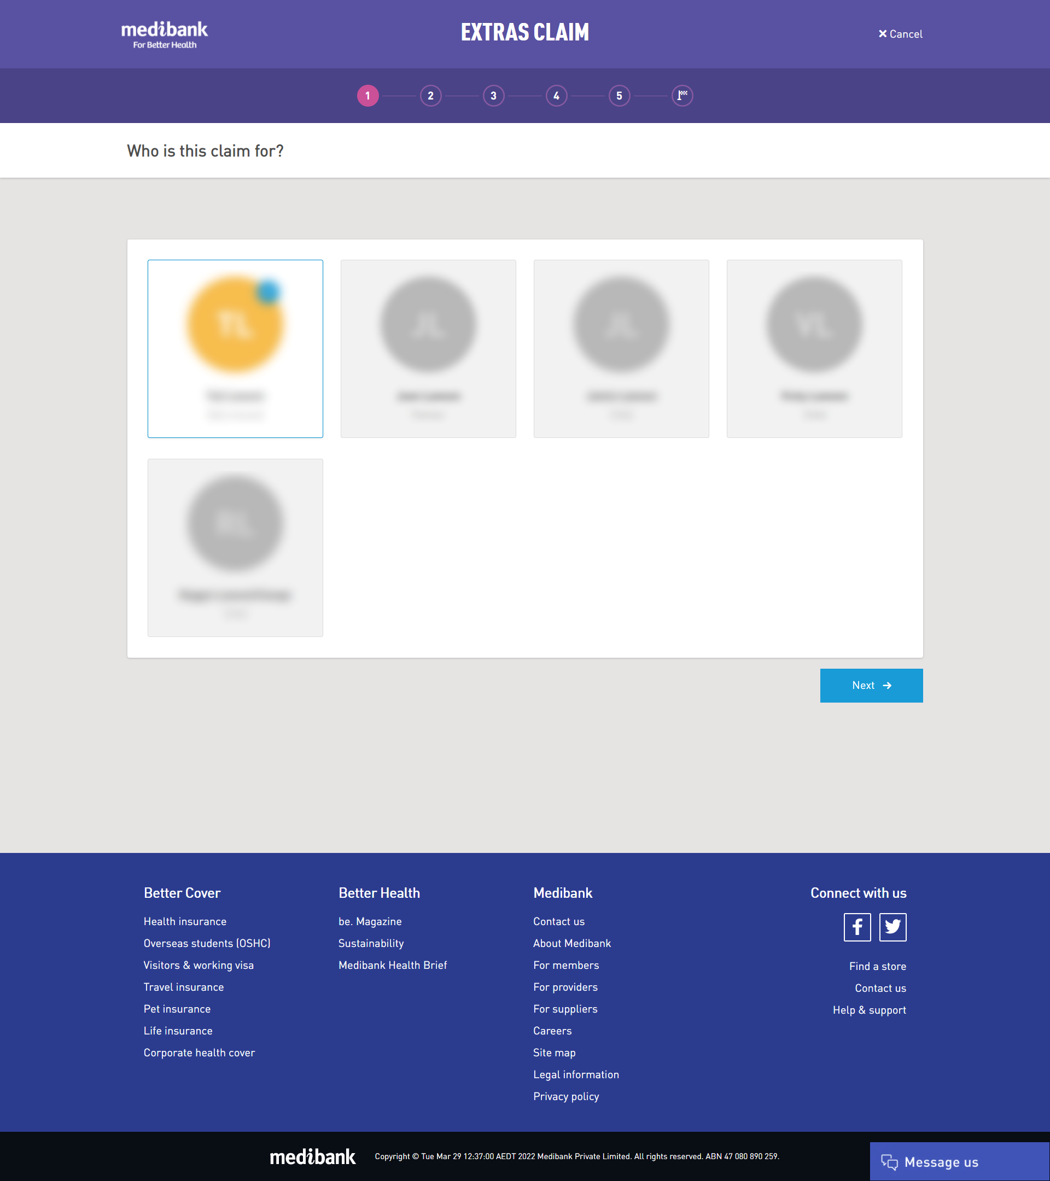Open the Help & support link

(870, 1010)
